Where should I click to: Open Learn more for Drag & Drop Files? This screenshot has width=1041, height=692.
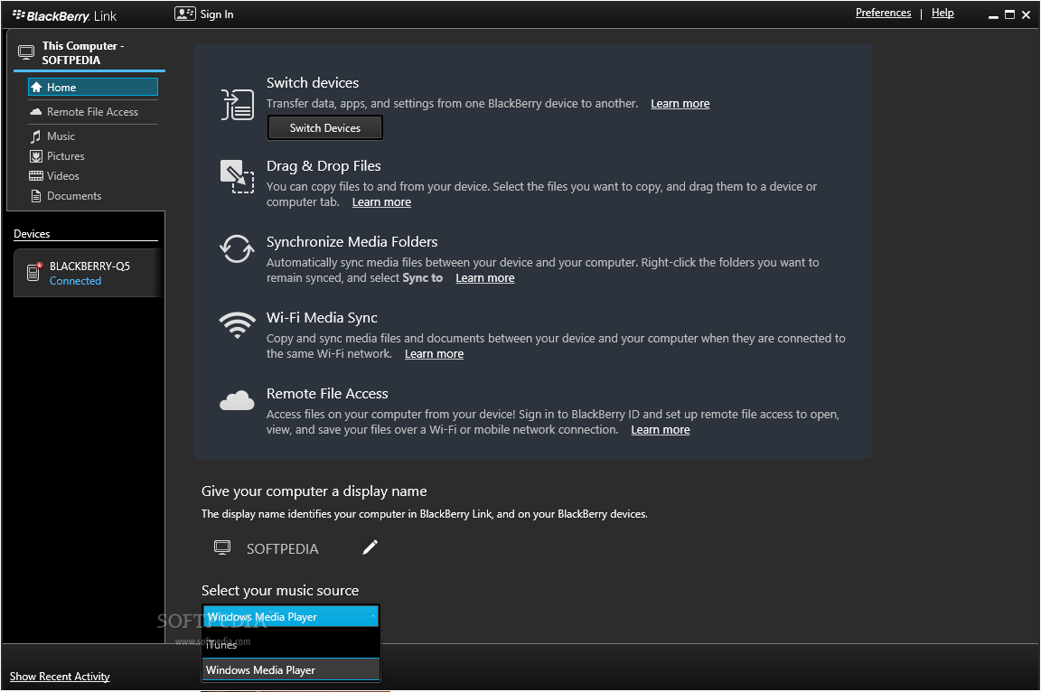tap(381, 202)
